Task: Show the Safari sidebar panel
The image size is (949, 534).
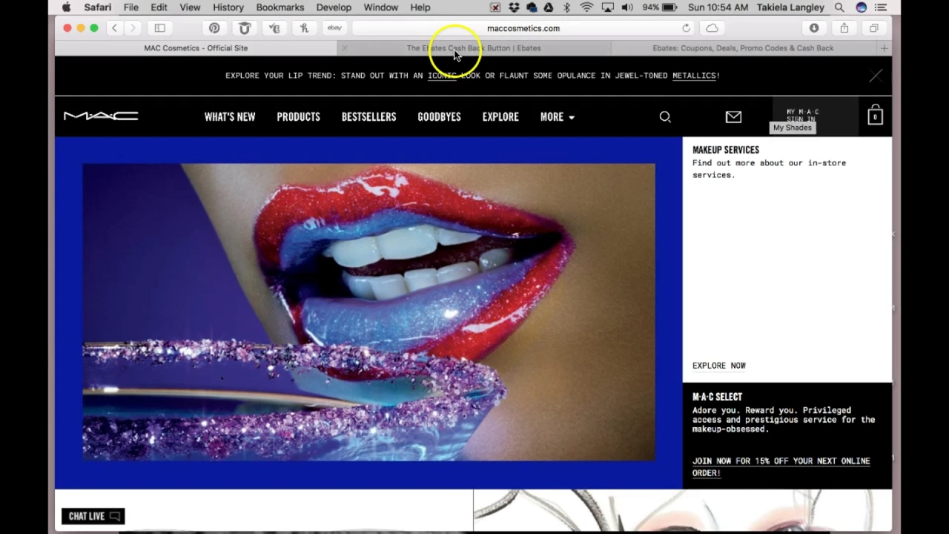Action: coord(159,28)
